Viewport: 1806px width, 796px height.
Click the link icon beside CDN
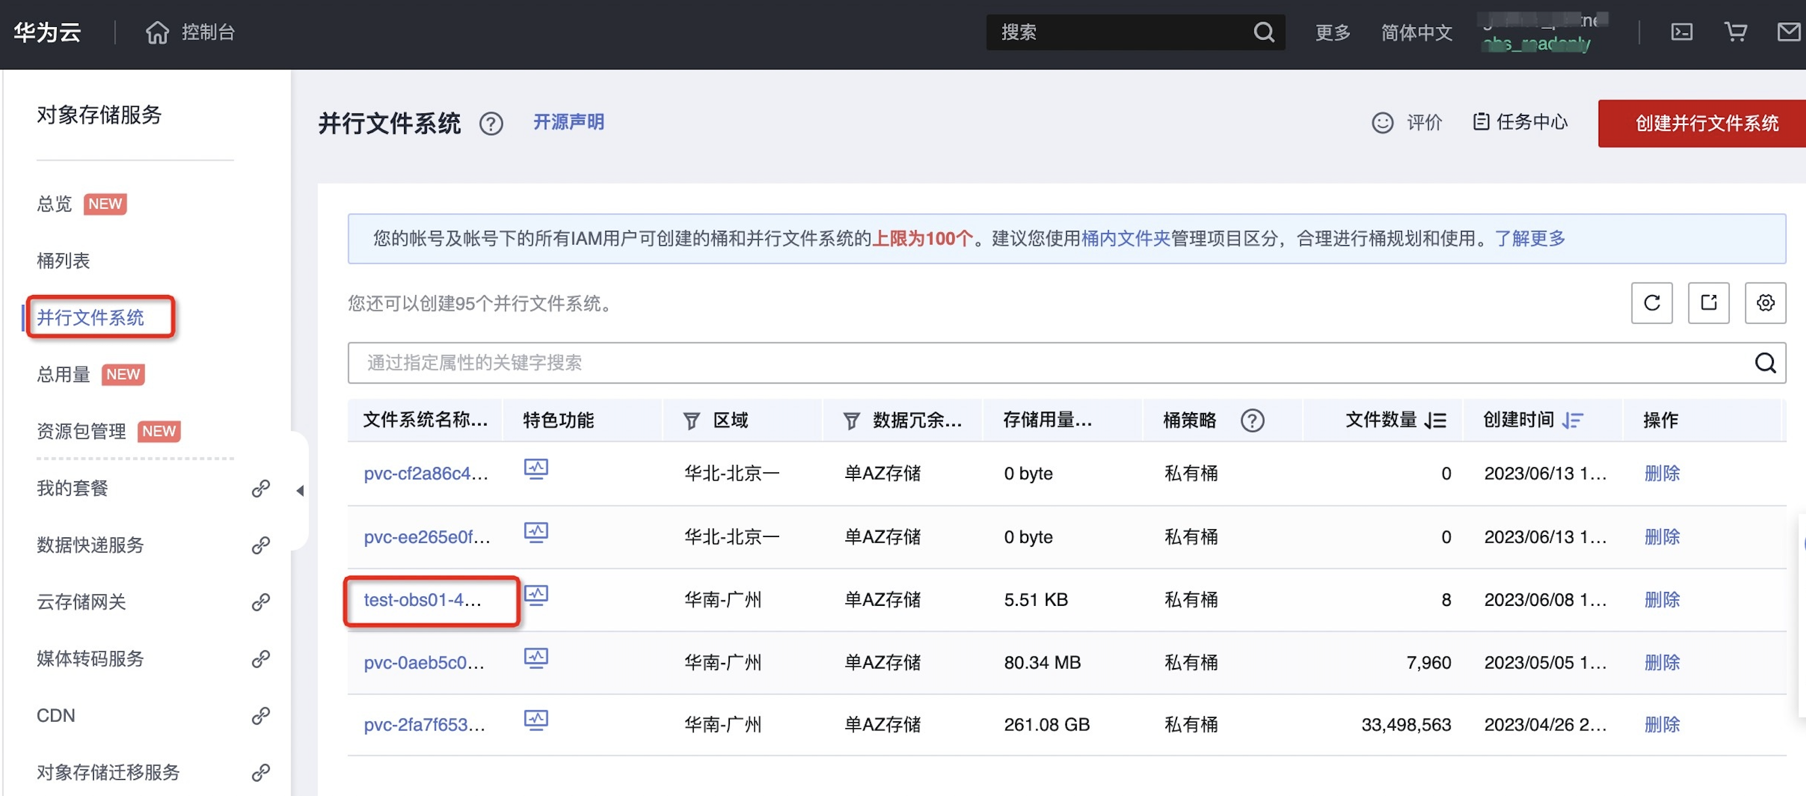261,715
